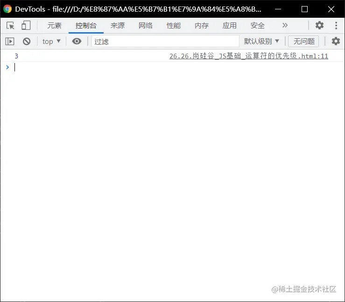Image resolution: width=345 pixels, height=302 pixels.
Task: Create live expression using eye icon
Action: pos(77,41)
